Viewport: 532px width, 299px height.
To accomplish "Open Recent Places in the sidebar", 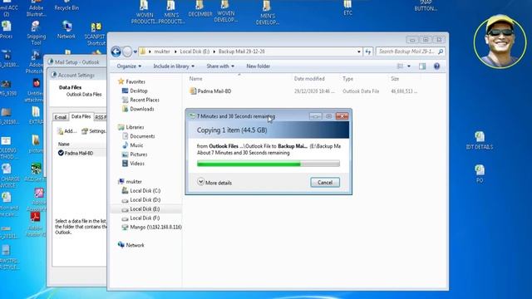I will click(x=145, y=100).
